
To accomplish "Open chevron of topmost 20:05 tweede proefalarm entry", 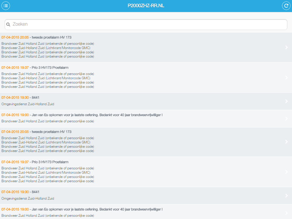I will pyautogui.click(x=286, y=47).
